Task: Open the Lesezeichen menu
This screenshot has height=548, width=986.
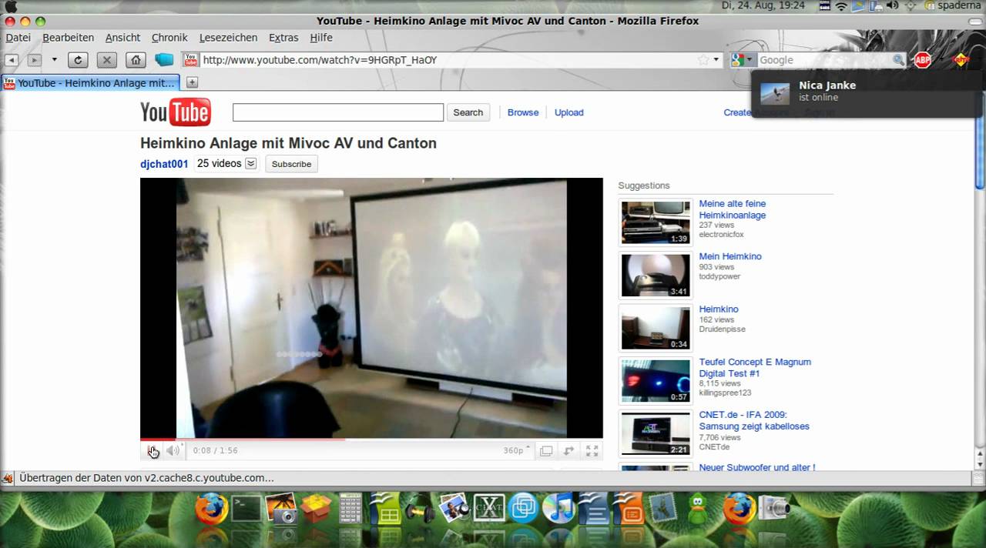Action: point(228,38)
